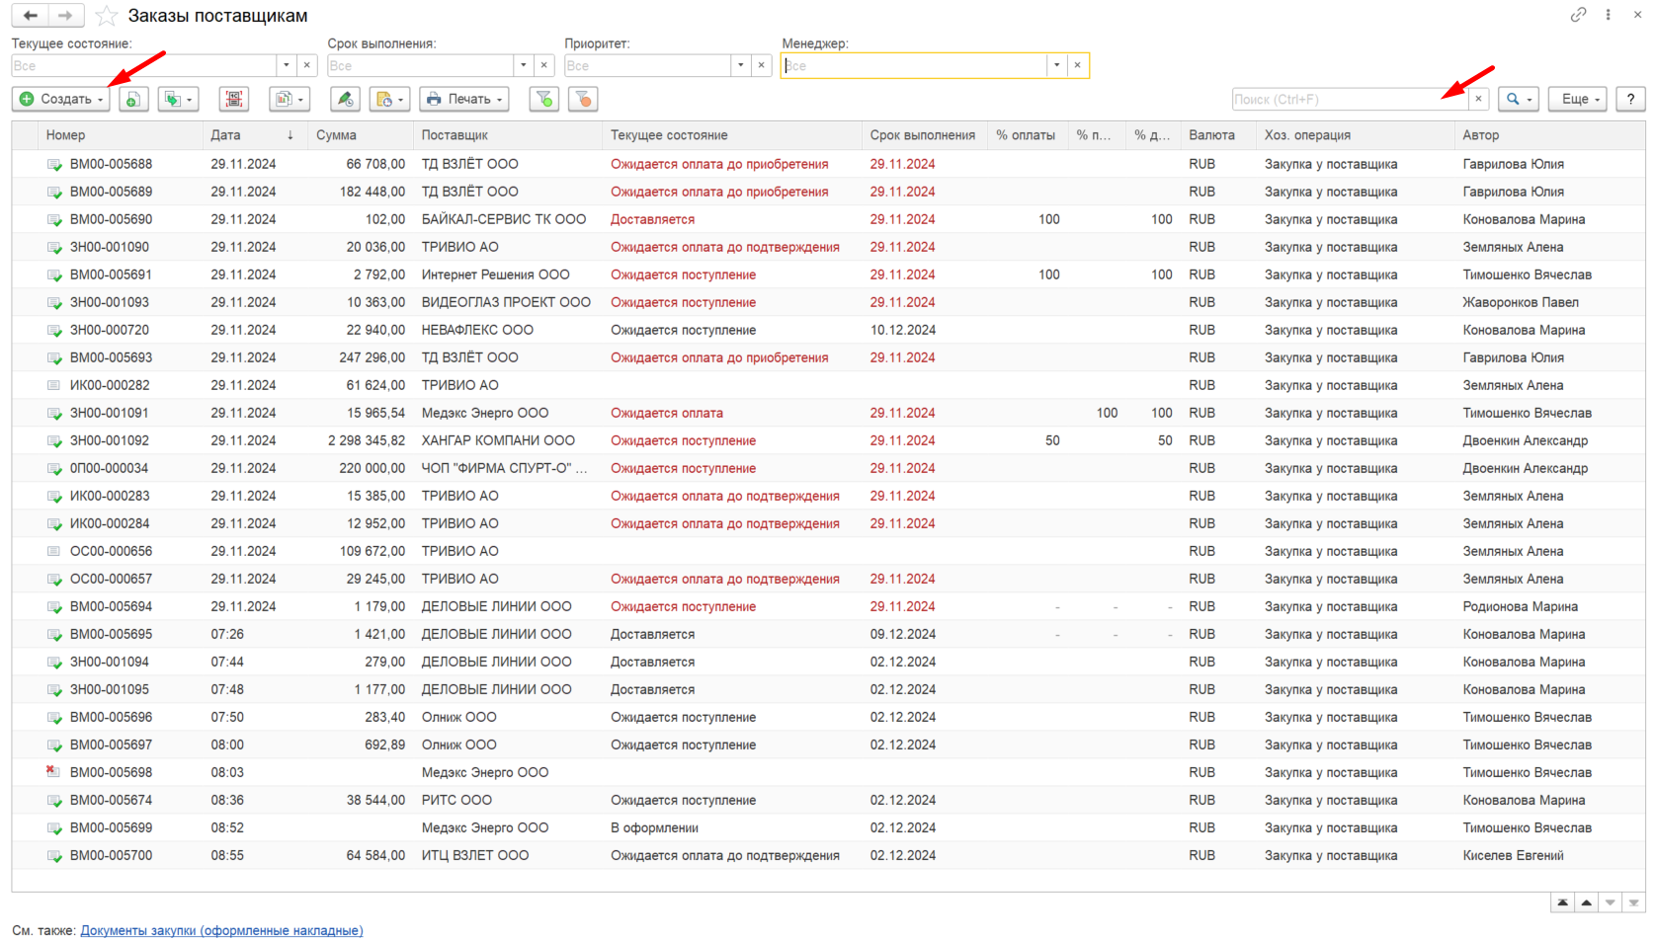
Task: Click the Forward navigation arrow
Action: pyautogui.click(x=65, y=16)
